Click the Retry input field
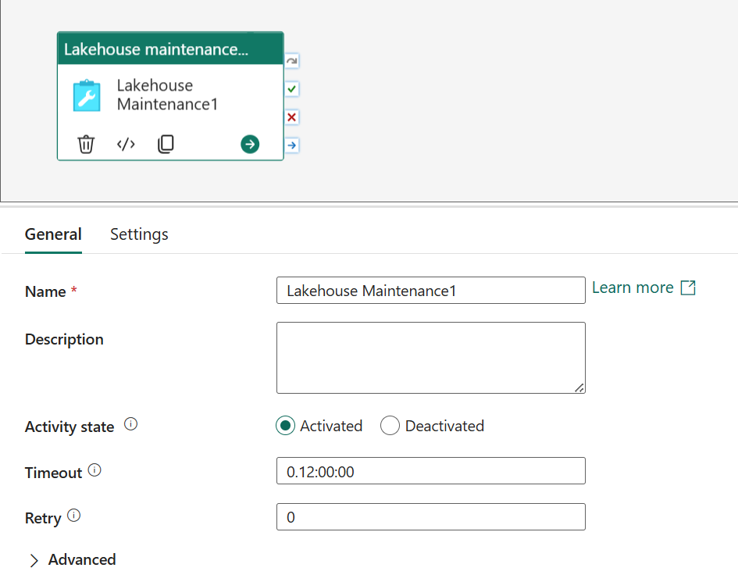This screenshot has height=582, width=738. tap(430, 517)
